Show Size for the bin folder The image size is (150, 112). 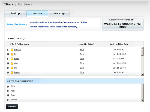[82, 54]
